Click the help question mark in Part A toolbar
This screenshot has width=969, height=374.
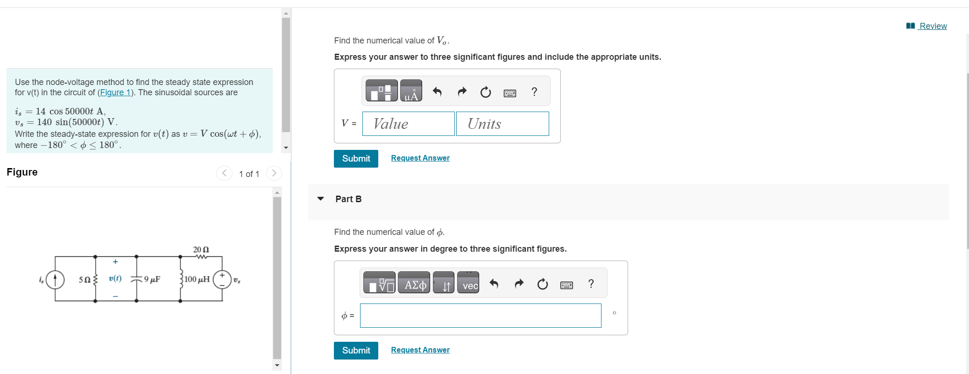click(534, 92)
